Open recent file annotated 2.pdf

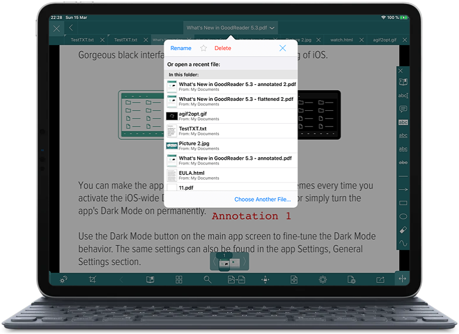(231, 87)
